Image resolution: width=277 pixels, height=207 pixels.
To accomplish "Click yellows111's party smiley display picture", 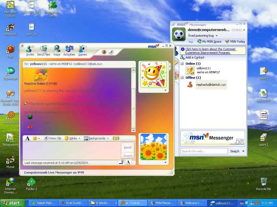I will tap(154, 75).
